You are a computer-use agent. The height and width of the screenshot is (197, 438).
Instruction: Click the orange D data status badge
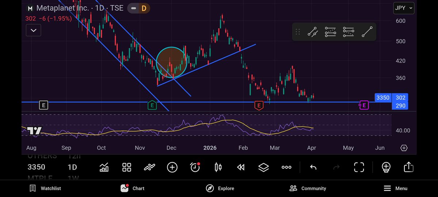(x=144, y=8)
